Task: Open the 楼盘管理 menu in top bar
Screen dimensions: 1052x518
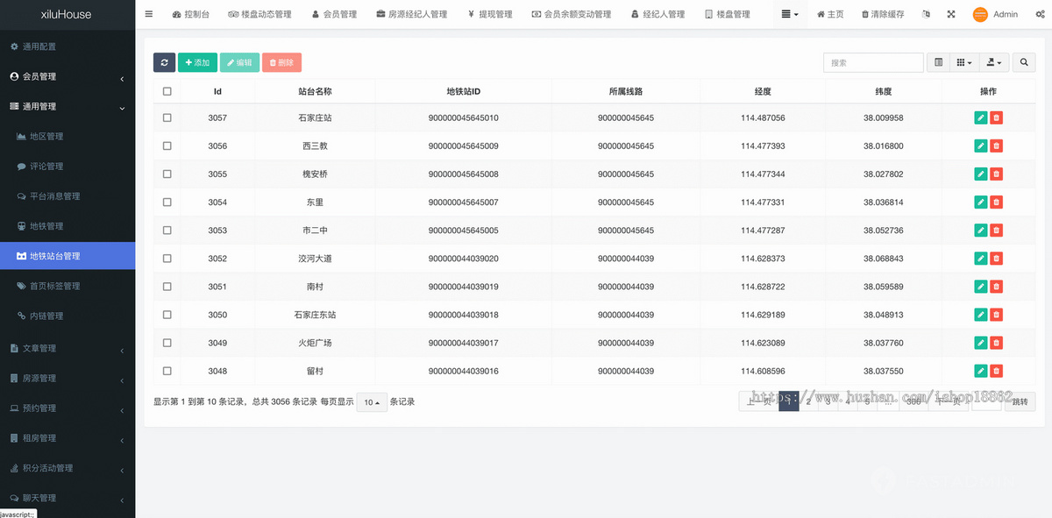Action: coord(728,14)
